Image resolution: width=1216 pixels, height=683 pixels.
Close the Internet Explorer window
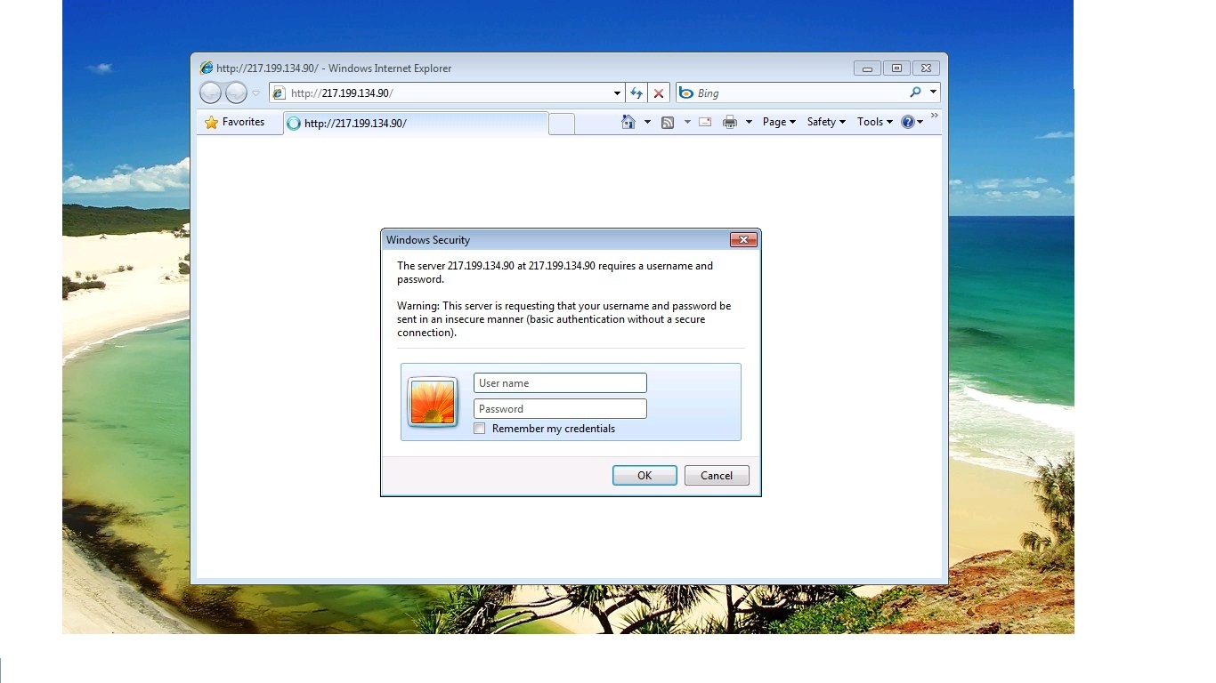tap(926, 68)
